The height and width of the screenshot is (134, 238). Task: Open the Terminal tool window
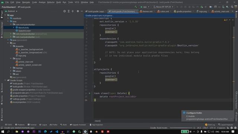(x=32, y=125)
